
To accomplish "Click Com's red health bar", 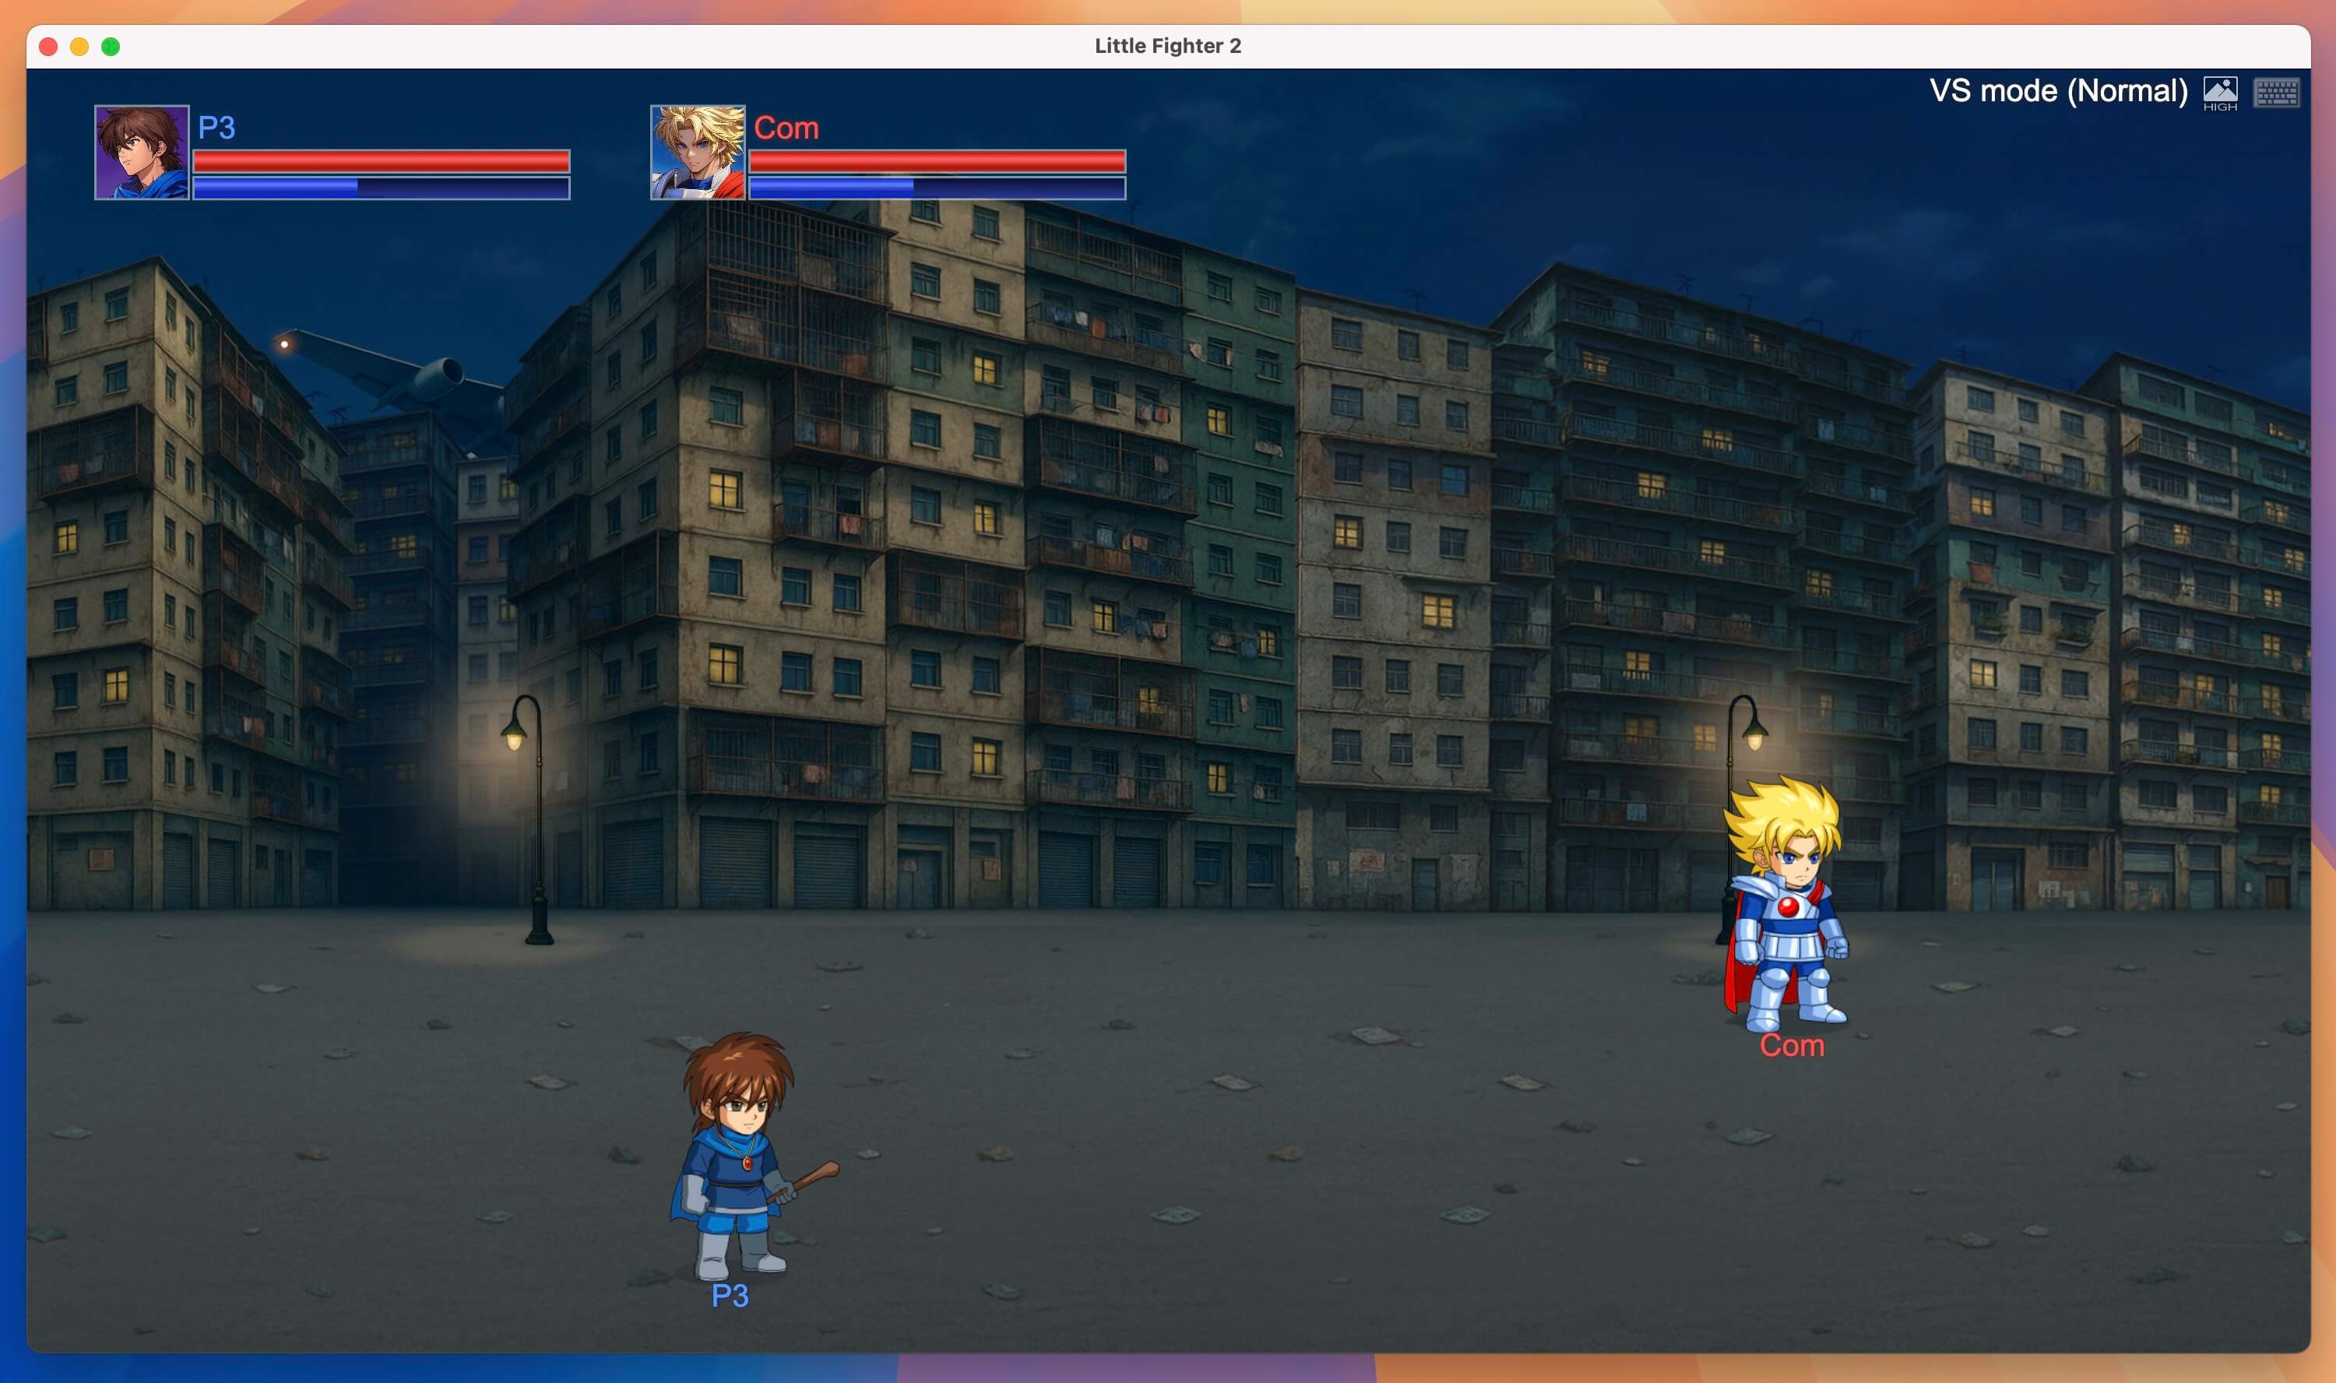I will point(938,161).
